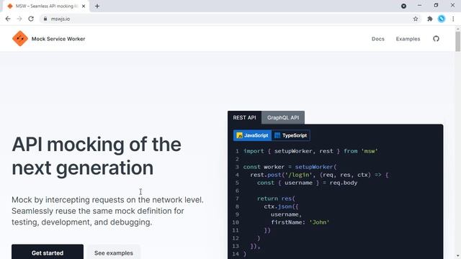The width and height of the screenshot is (461, 259).
Task: Click the Mock Service Worker title text
Action: click(x=58, y=39)
